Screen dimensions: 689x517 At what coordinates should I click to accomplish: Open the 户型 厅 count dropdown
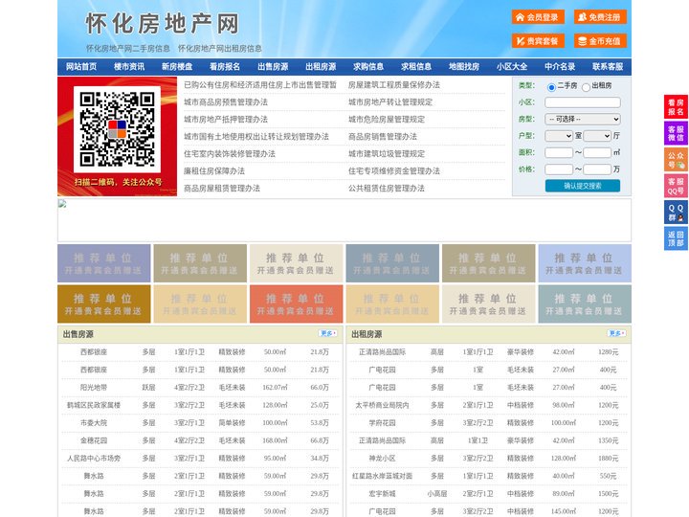597,136
